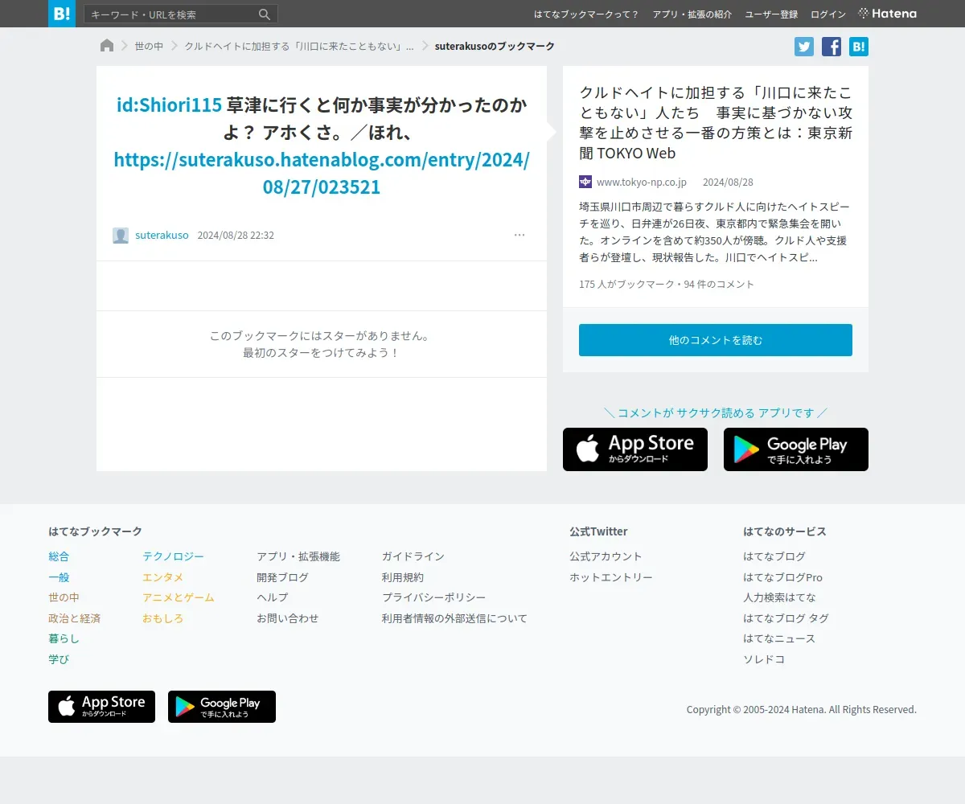The height and width of the screenshot is (804, 965).
Task: Click the tokyo-np.co.jp favicon
Action: [x=585, y=182]
